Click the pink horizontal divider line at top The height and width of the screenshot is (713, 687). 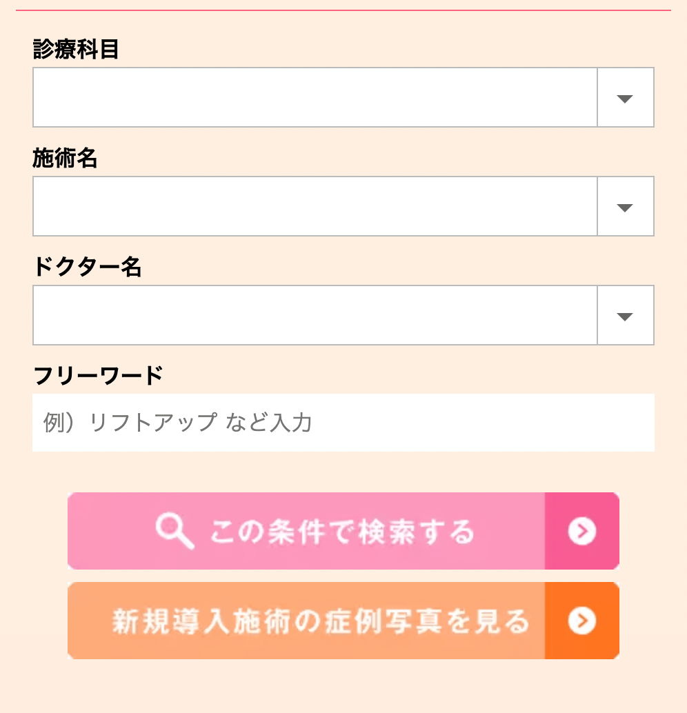(343, 10)
